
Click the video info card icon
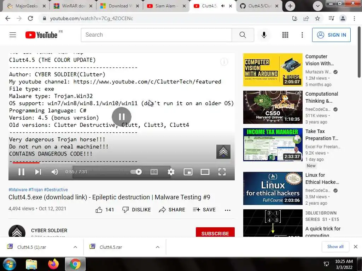point(224,62)
